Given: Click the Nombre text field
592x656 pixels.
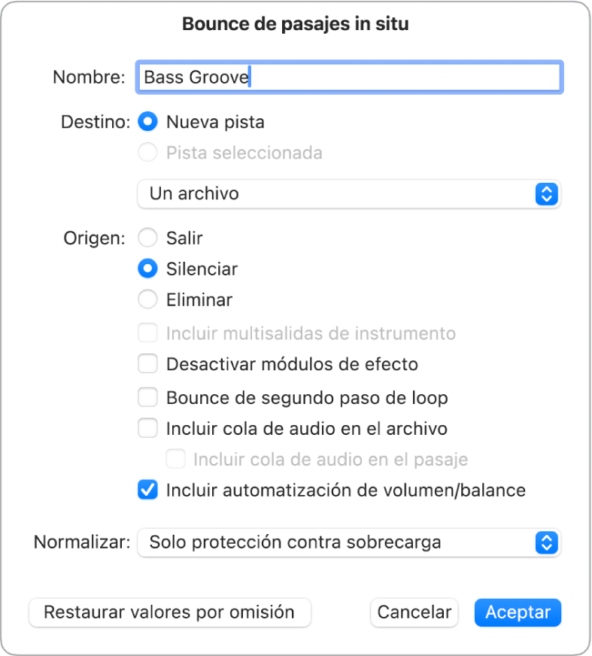Looking at the screenshot, I should click(348, 77).
